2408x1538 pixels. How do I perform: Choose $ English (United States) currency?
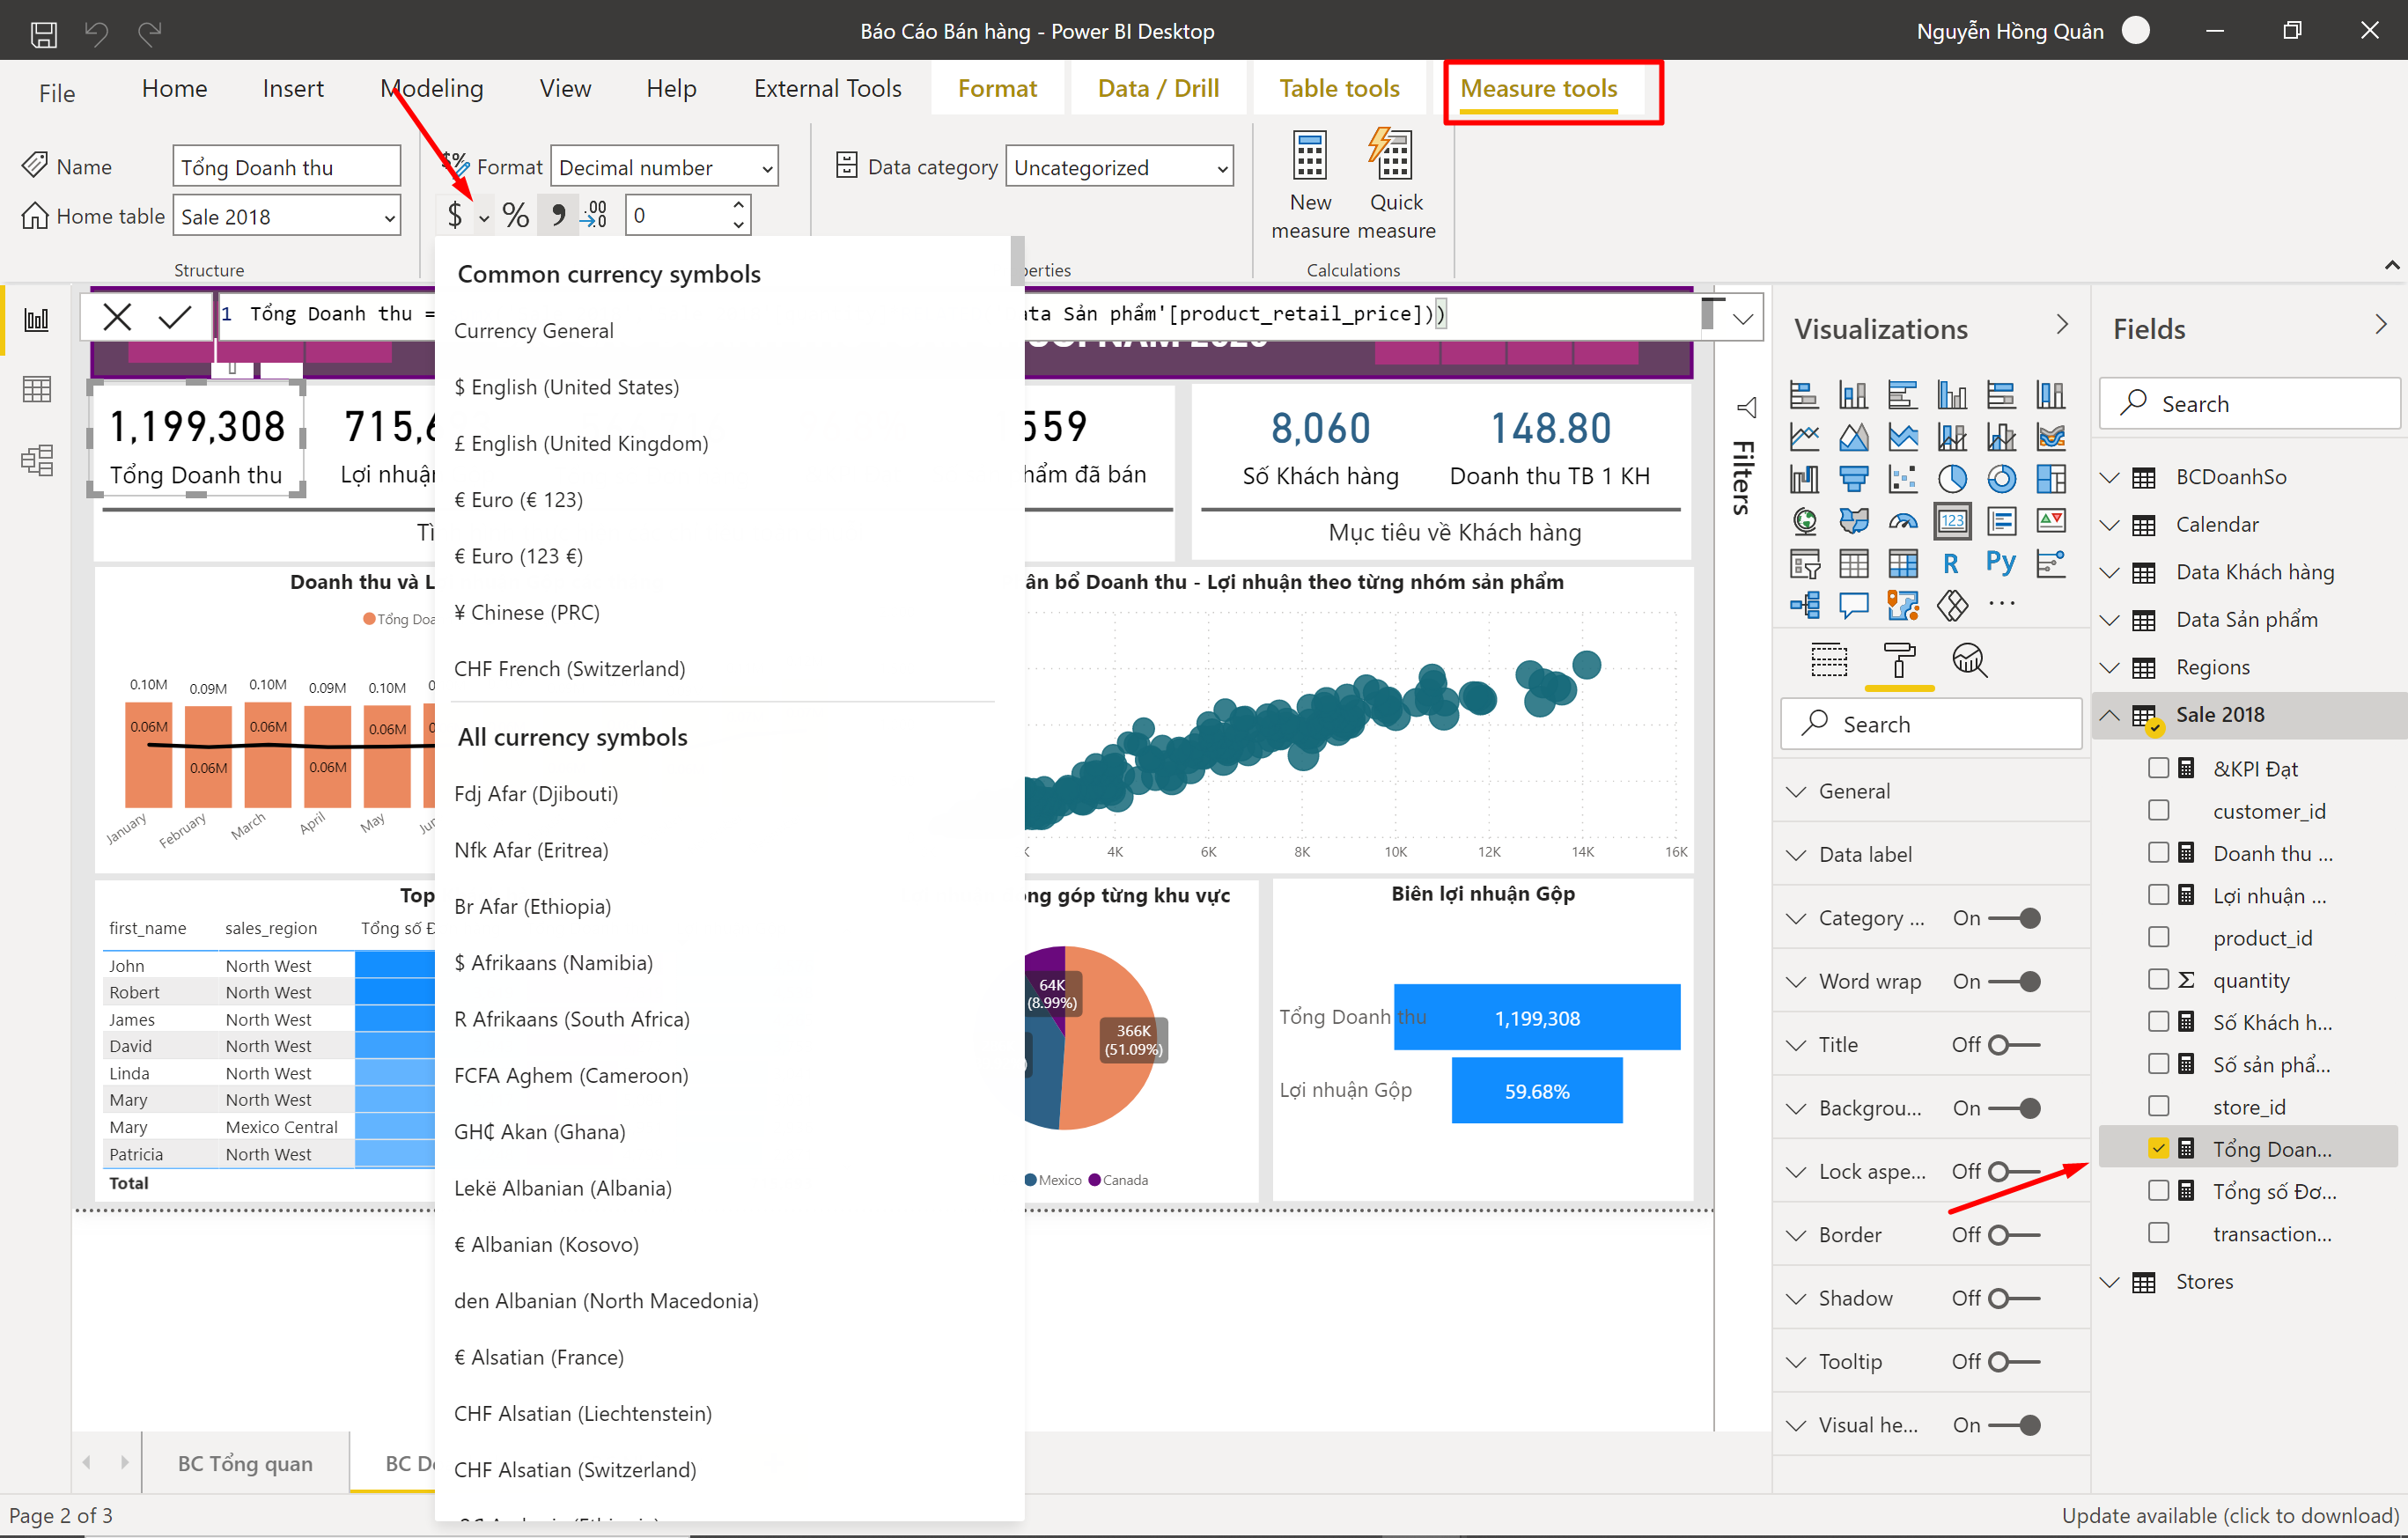(x=566, y=387)
